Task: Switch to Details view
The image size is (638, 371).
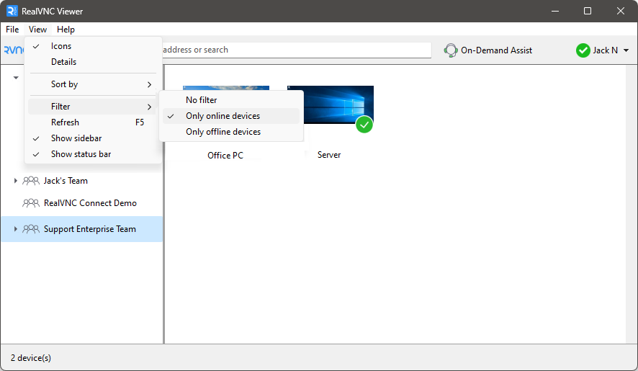Action: click(x=93, y=62)
